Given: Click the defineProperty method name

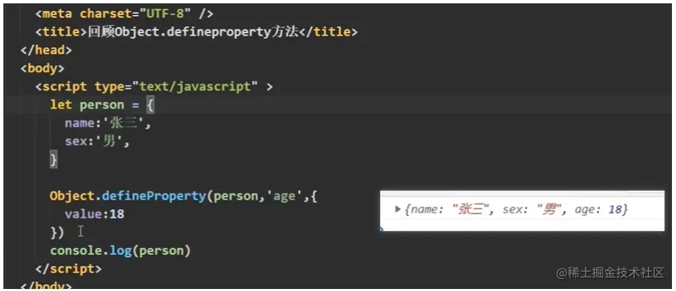Looking at the screenshot, I should 155,196.
